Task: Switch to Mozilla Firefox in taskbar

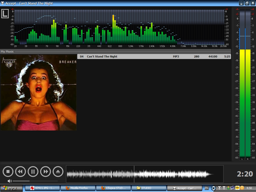Action: tap(80, 188)
